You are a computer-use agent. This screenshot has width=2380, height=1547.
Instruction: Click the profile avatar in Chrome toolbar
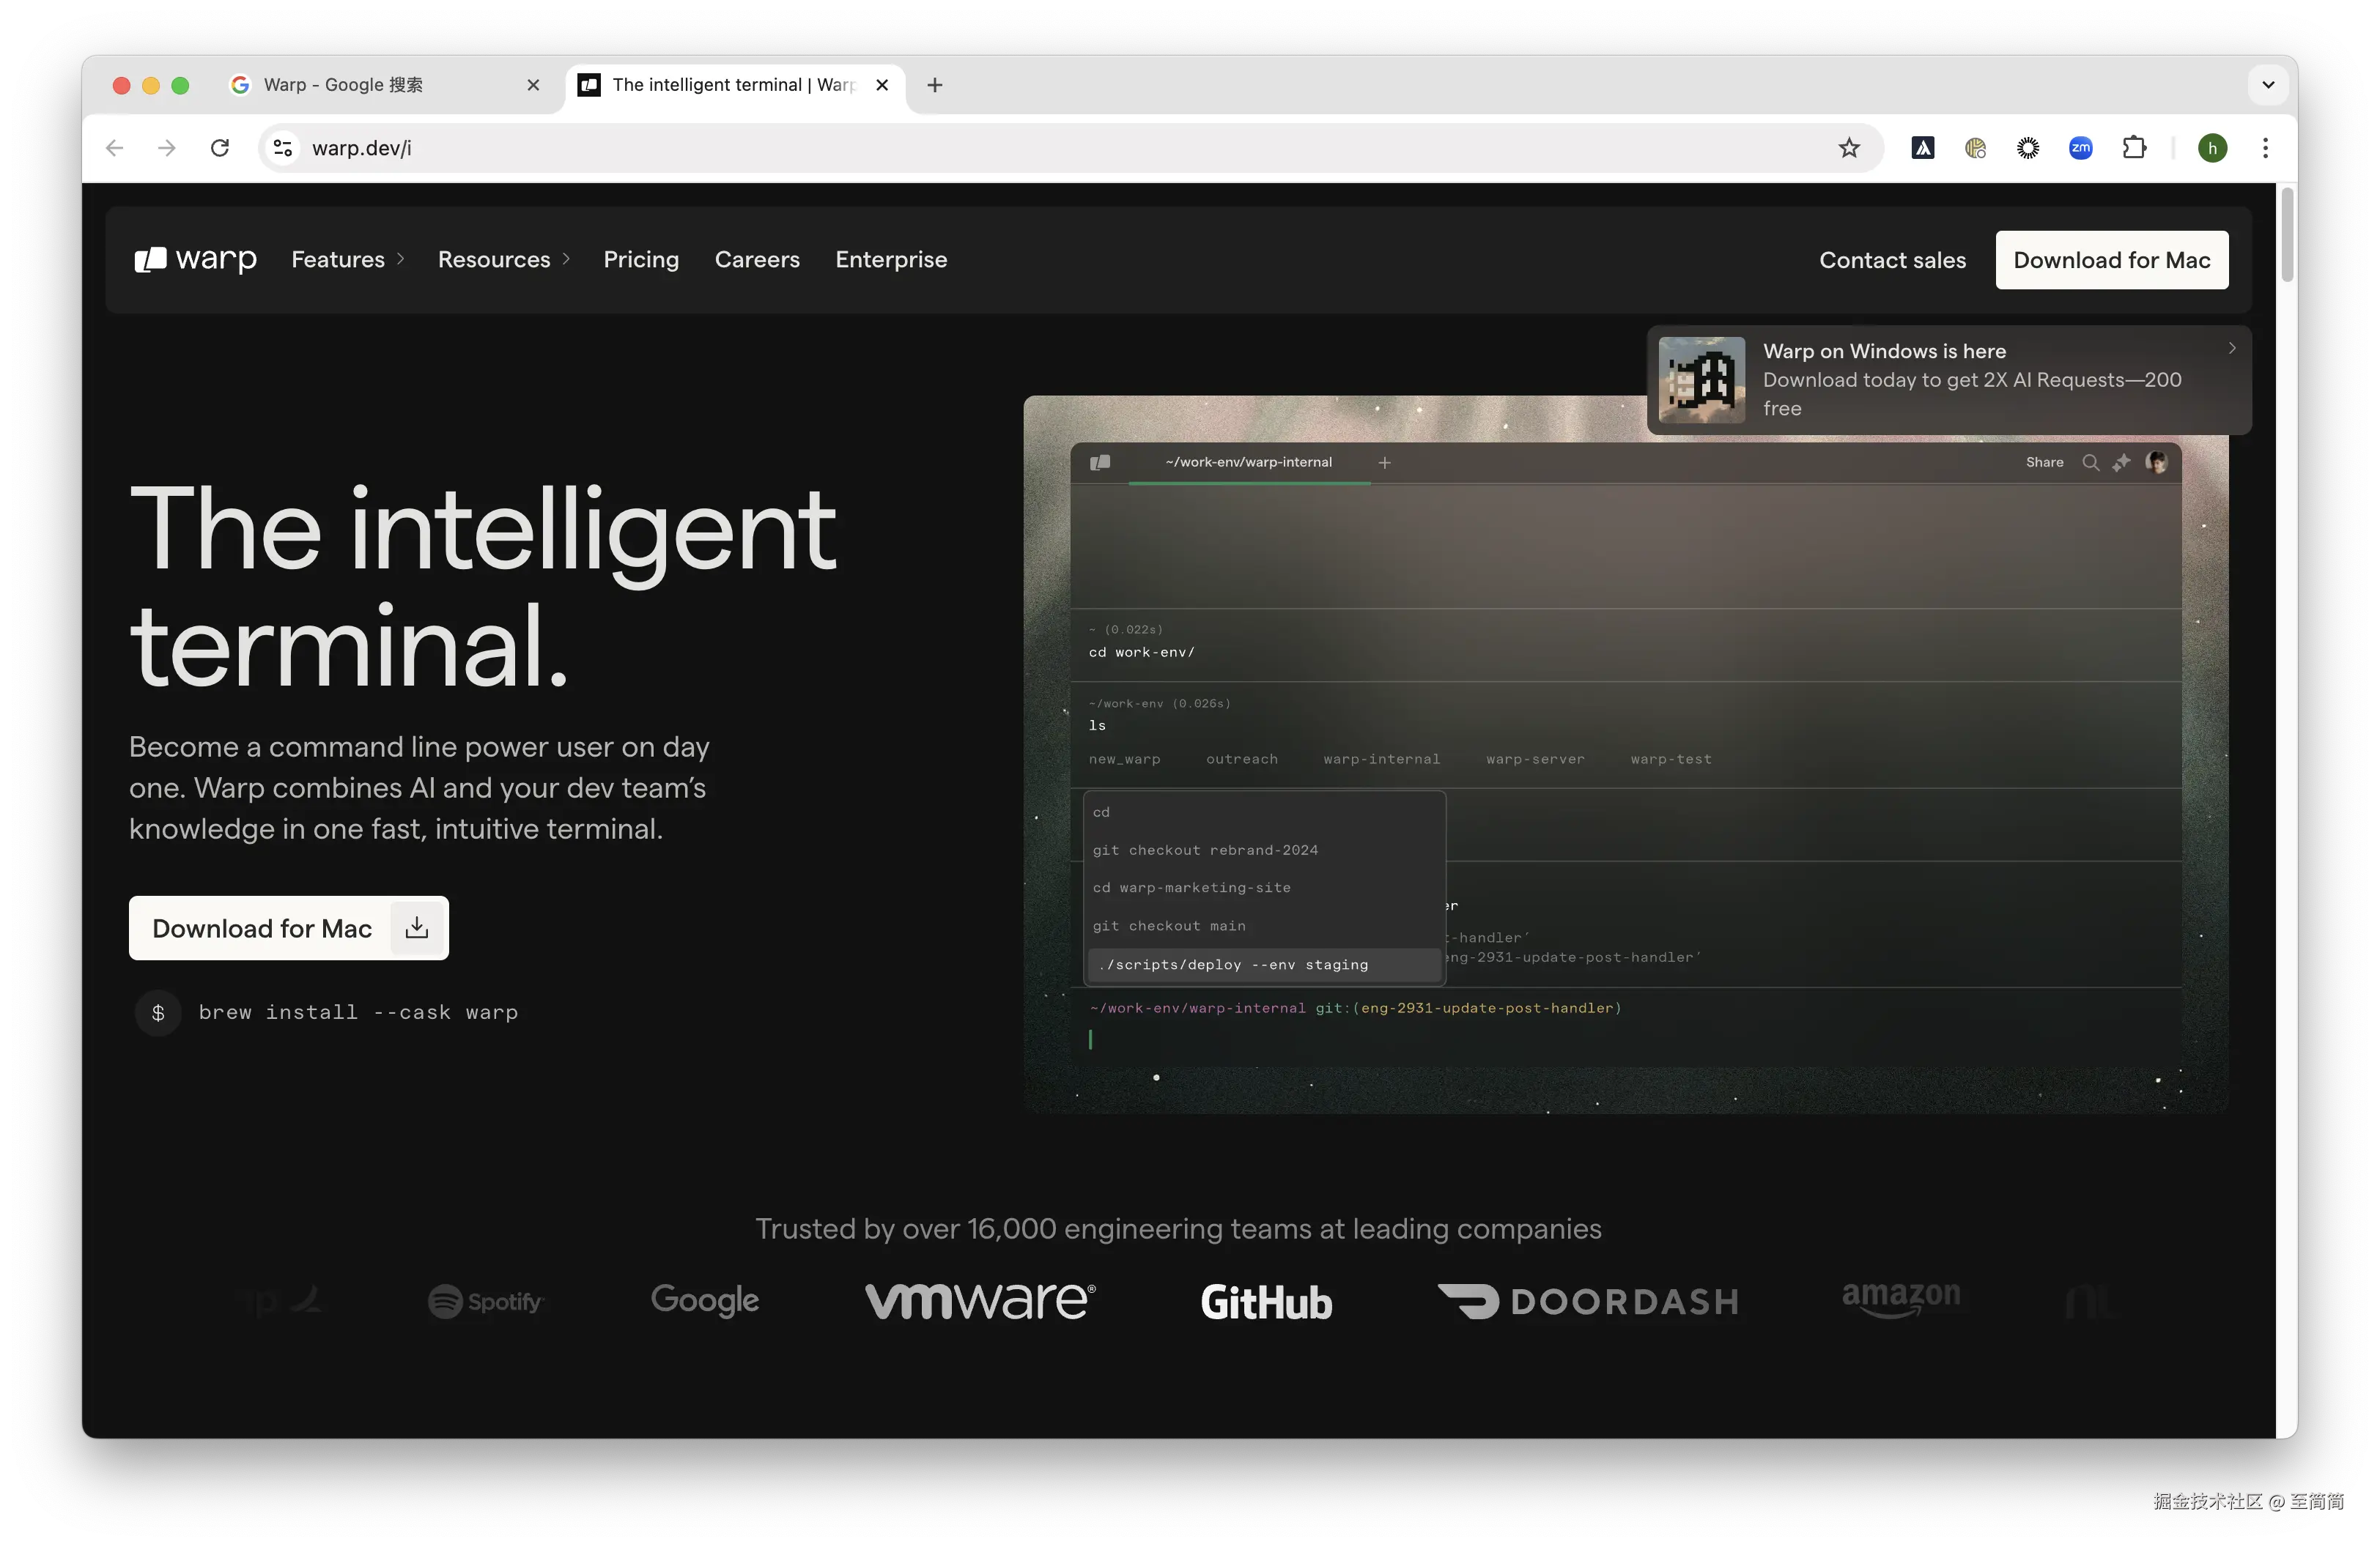coord(2213,148)
